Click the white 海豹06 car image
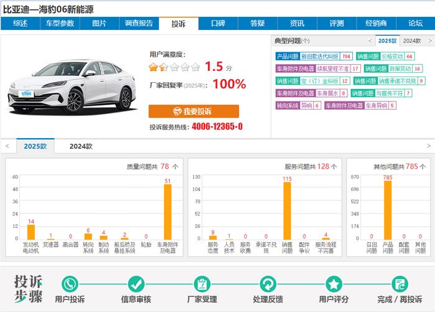Screen dimensions: 435x313 (72, 86)
